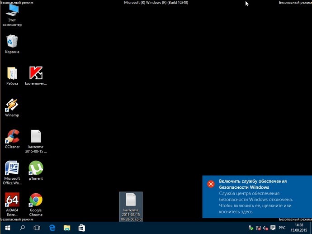This screenshot has width=312, height=234.
Task: Select the Microsoft Office Word shortcut
Action: [x=12, y=172]
